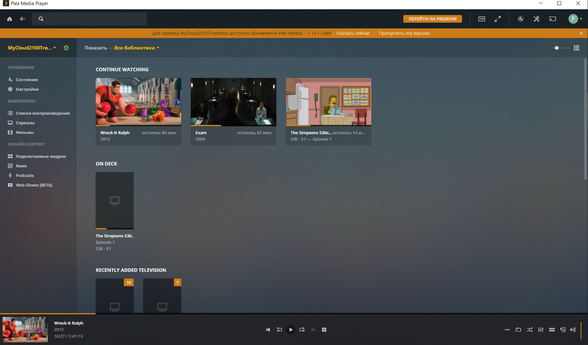The width and height of the screenshot is (588, 345).
Task: Click into the search input field
Action: point(89,19)
